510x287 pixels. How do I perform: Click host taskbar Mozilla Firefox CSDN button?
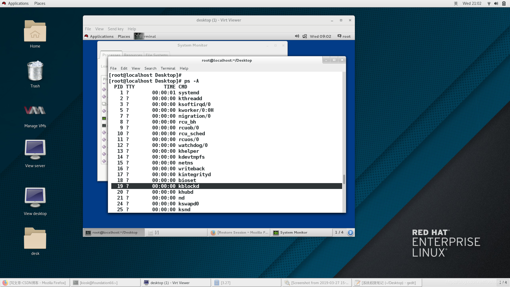35,283
